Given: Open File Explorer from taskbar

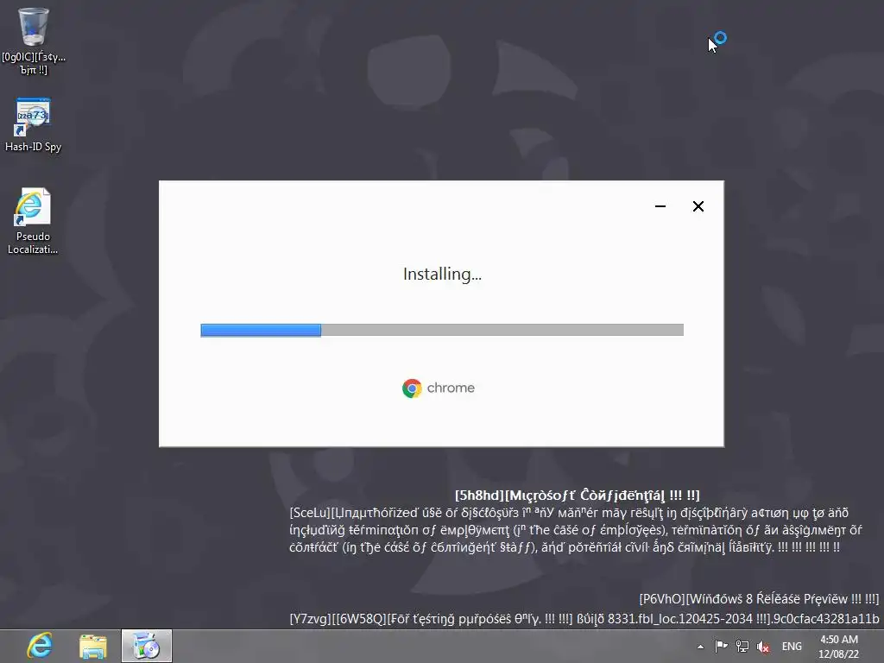Looking at the screenshot, I should pyautogui.click(x=93, y=646).
